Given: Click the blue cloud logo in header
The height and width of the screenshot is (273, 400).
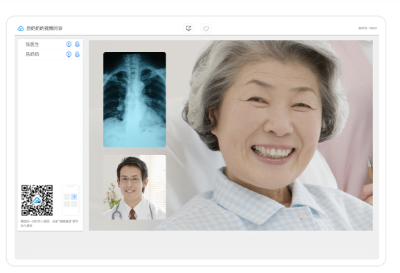Looking at the screenshot, I should [x=21, y=28].
